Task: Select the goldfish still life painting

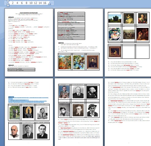Action: 115,34
